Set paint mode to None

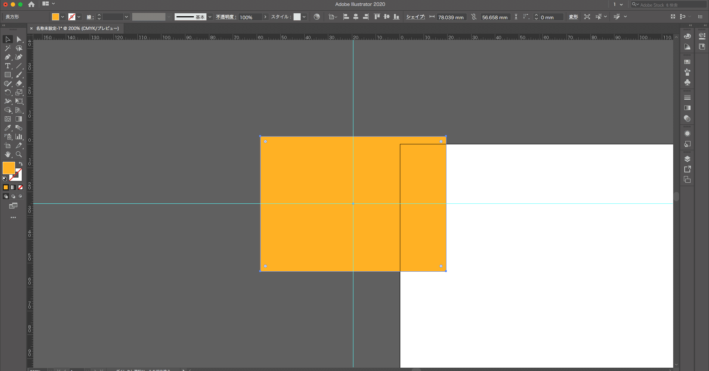click(21, 188)
